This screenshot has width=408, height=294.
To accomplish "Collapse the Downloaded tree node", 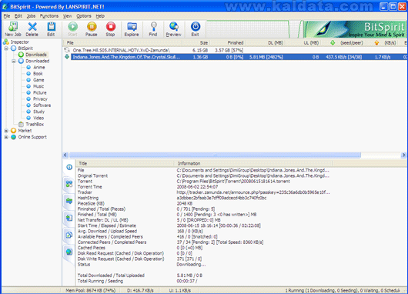I will 14,61.
